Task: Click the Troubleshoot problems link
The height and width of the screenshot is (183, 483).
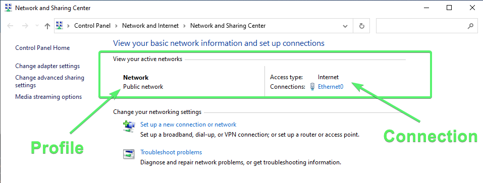Action: pyautogui.click(x=171, y=152)
